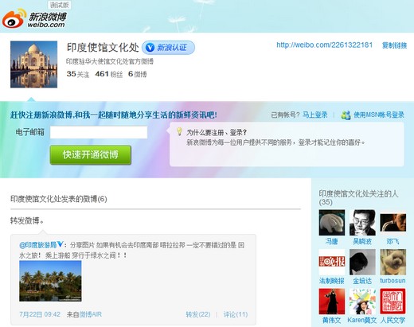
Task: Click 复制链接 to copy the link
Action: coord(394,45)
